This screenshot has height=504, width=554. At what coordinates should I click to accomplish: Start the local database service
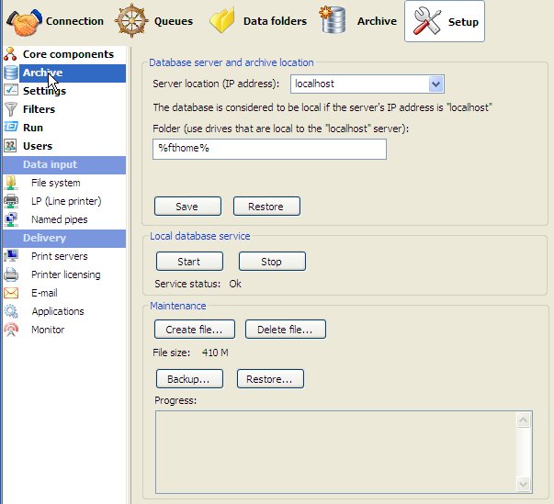pyautogui.click(x=188, y=262)
